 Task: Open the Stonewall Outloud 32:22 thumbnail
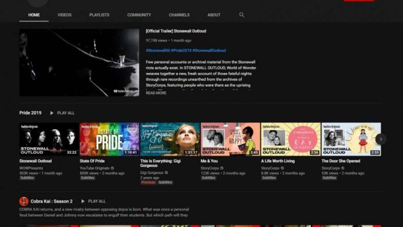[49, 139]
